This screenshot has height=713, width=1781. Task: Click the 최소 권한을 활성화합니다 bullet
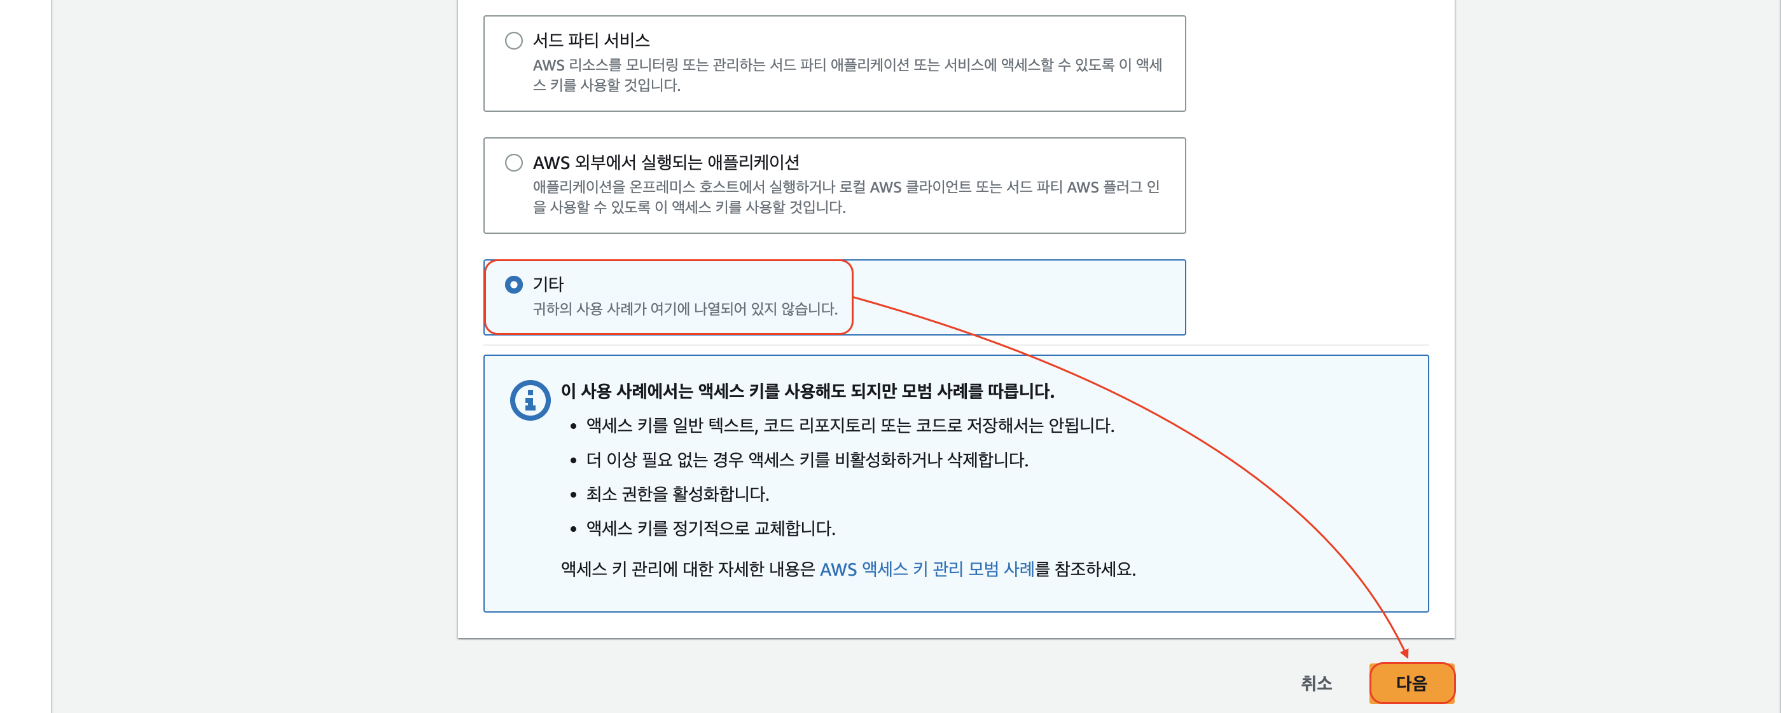click(676, 494)
